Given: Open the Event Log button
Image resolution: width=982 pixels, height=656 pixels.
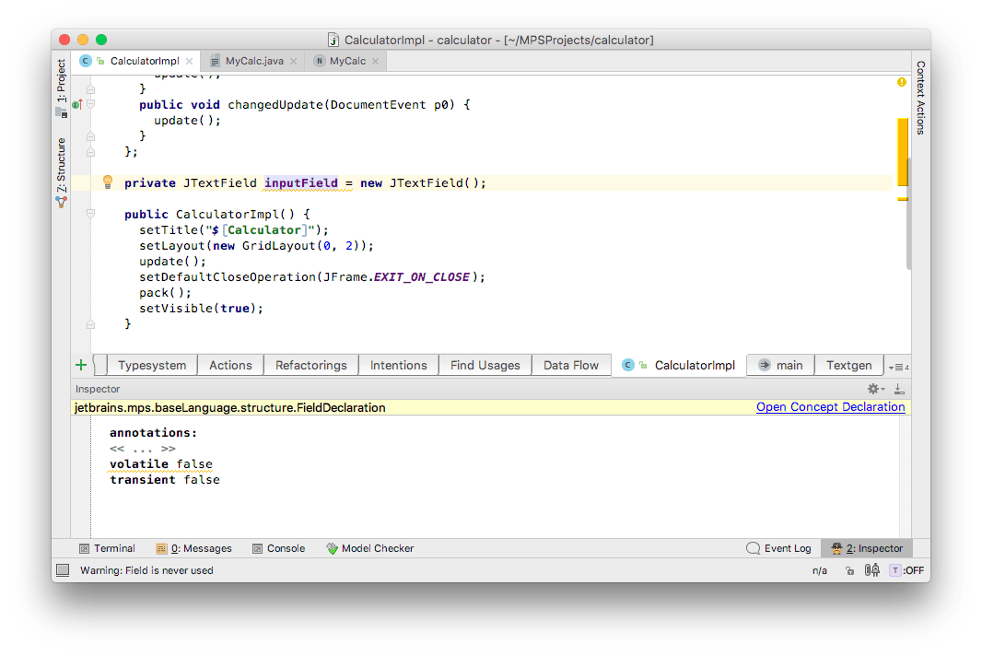Looking at the screenshot, I should pos(779,548).
